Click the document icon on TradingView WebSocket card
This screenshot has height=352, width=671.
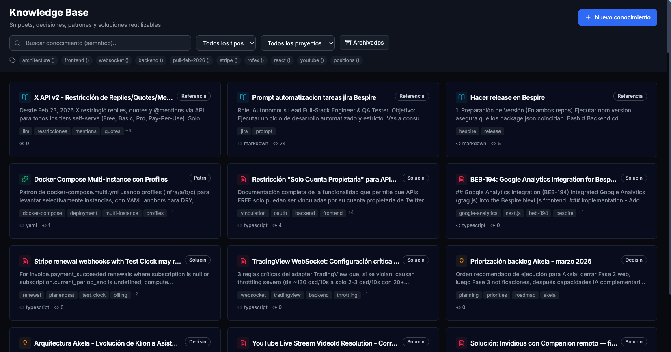(x=243, y=261)
